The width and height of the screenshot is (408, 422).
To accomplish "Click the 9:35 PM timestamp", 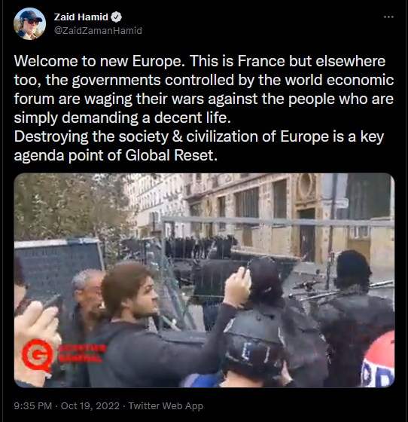I will click(33, 405).
